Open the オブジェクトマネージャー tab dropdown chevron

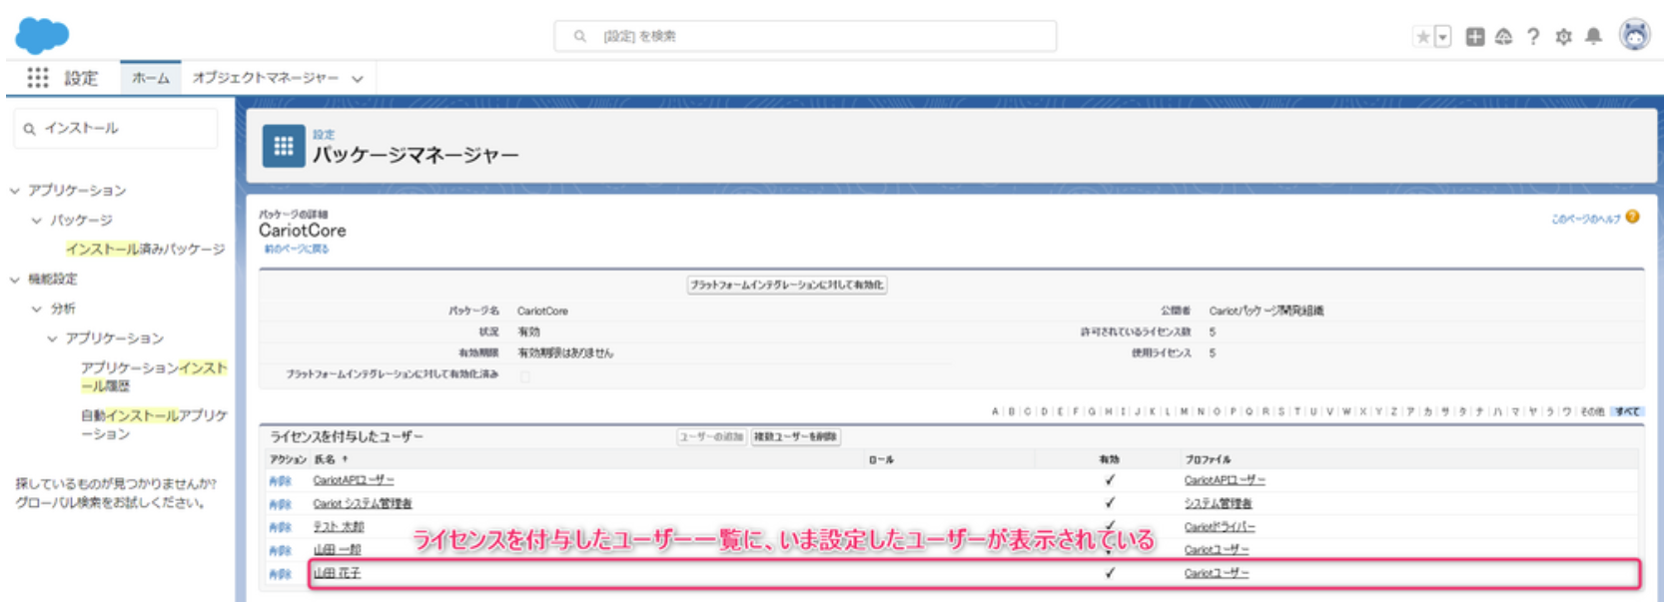click(358, 79)
